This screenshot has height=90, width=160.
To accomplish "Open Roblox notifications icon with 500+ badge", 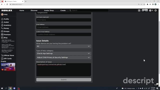I will (146, 10).
